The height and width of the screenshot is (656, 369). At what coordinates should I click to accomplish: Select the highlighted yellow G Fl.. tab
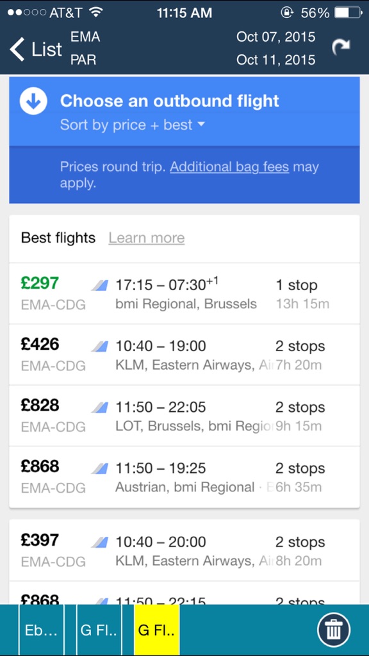click(x=156, y=630)
